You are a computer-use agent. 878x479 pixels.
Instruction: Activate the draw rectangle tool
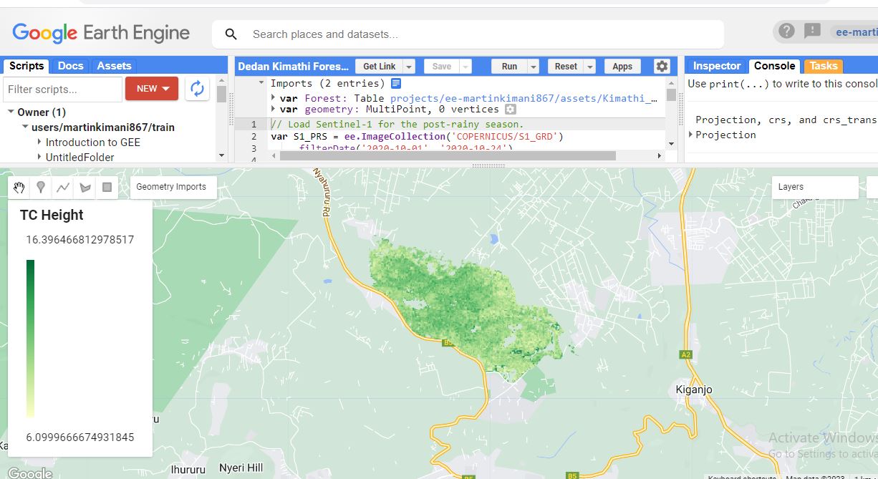tap(107, 188)
